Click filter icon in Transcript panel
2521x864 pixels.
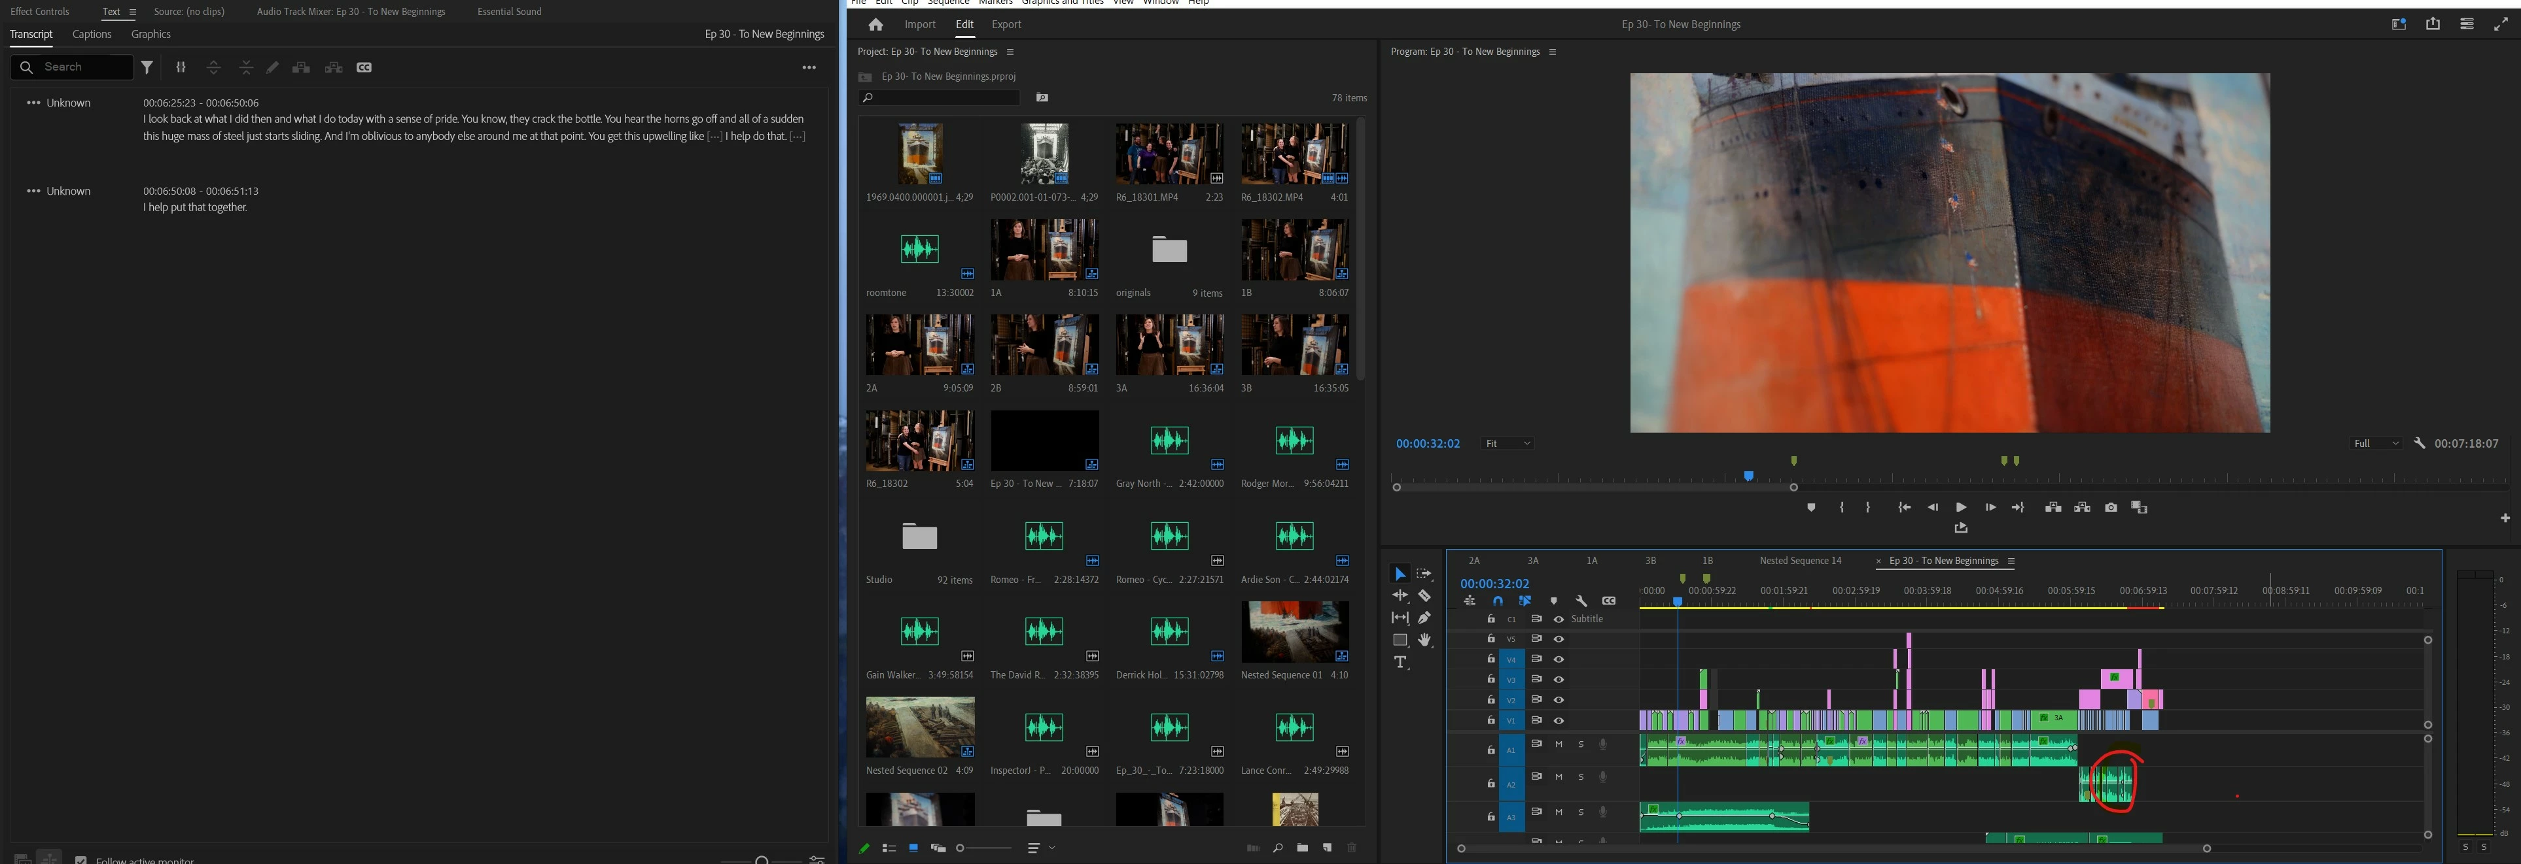click(147, 67)
